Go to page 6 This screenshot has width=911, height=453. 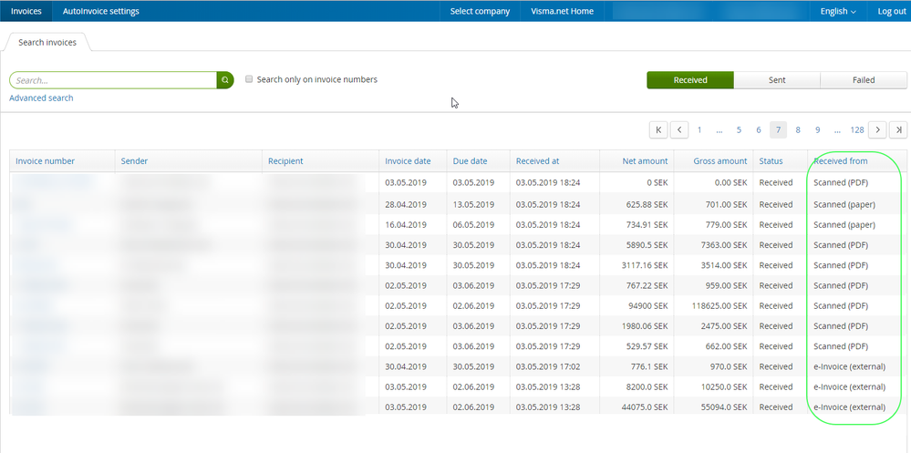[759, 130]
